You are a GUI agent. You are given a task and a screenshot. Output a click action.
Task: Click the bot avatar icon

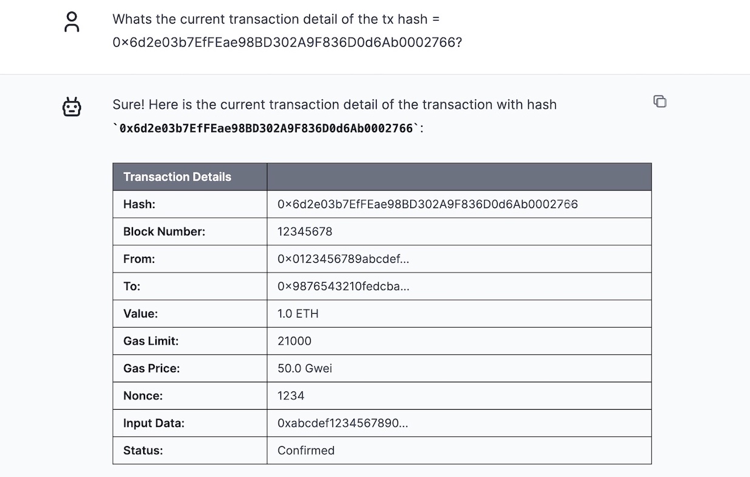click(72, 107)
